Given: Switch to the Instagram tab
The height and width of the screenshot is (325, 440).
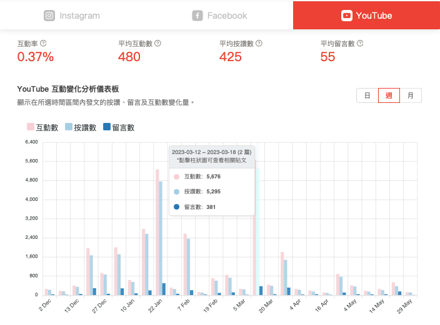Looking at the screenshot, I should tap(72, 16).
